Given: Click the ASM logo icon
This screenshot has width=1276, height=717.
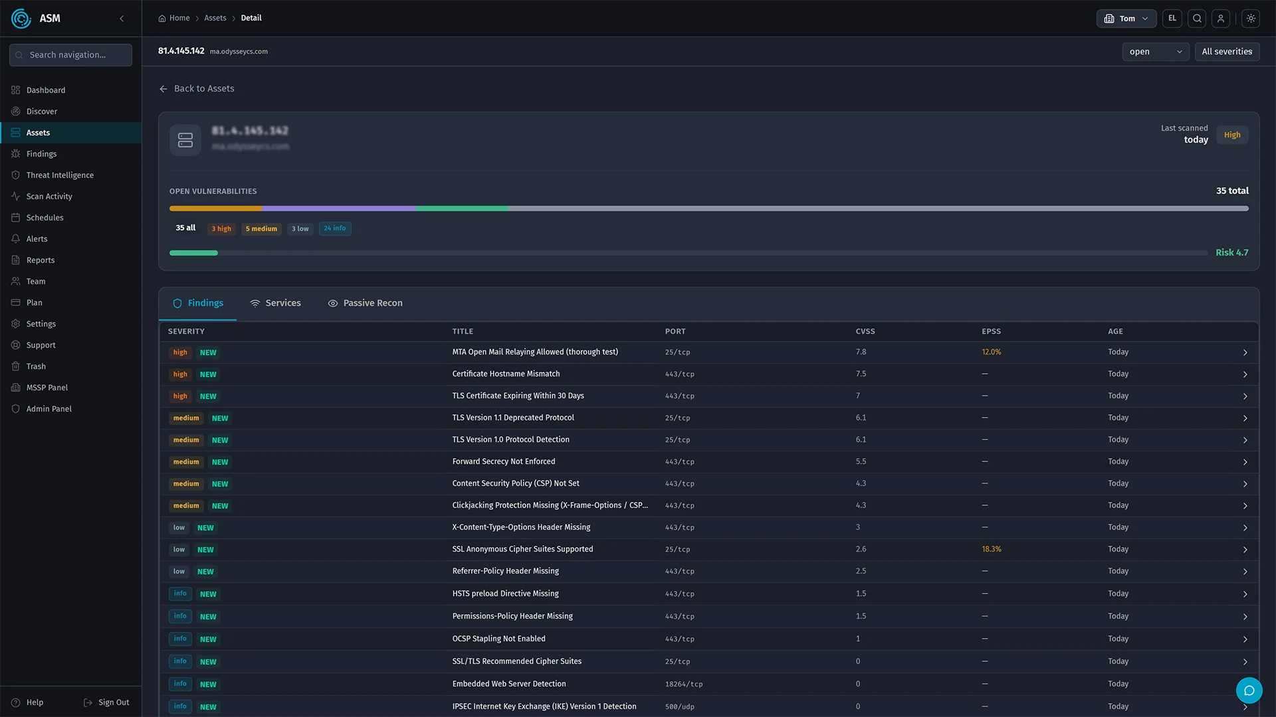Looking at the screenshot, I should [21, 19].
